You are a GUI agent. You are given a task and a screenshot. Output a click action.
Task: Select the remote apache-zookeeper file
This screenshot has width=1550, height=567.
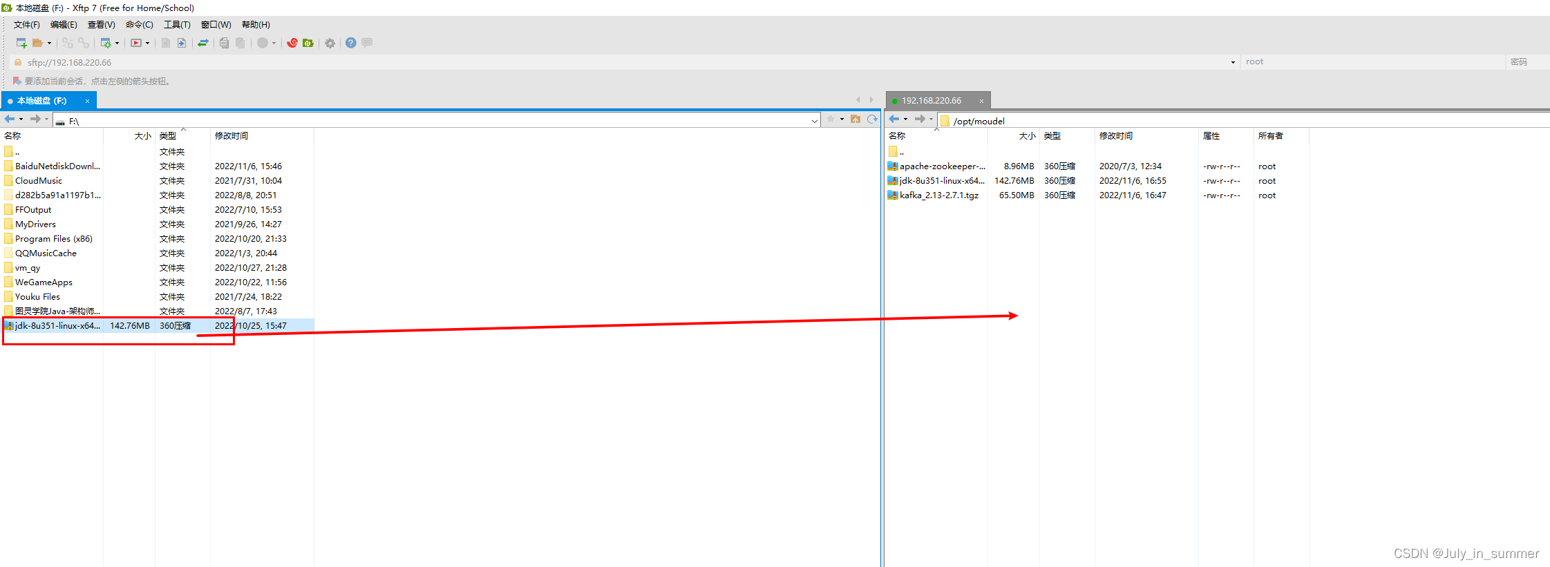pos(936,166)
